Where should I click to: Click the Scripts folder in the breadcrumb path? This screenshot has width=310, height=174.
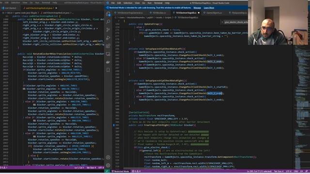point(168,17)
